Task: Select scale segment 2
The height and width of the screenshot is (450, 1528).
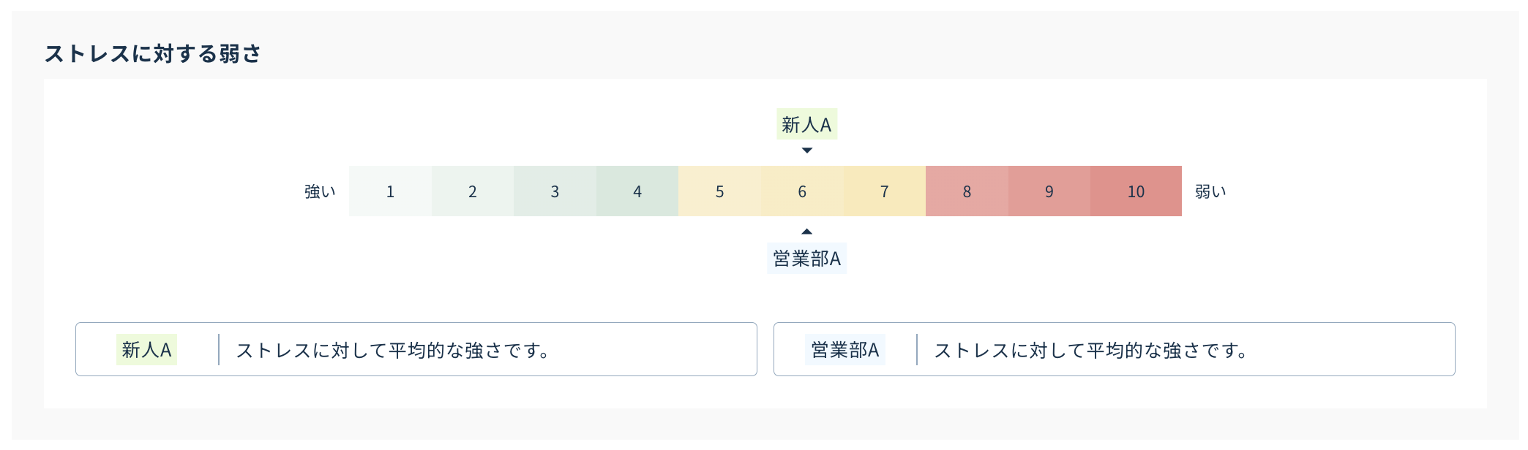Action: pyautogui.click(x=473, y=191)
